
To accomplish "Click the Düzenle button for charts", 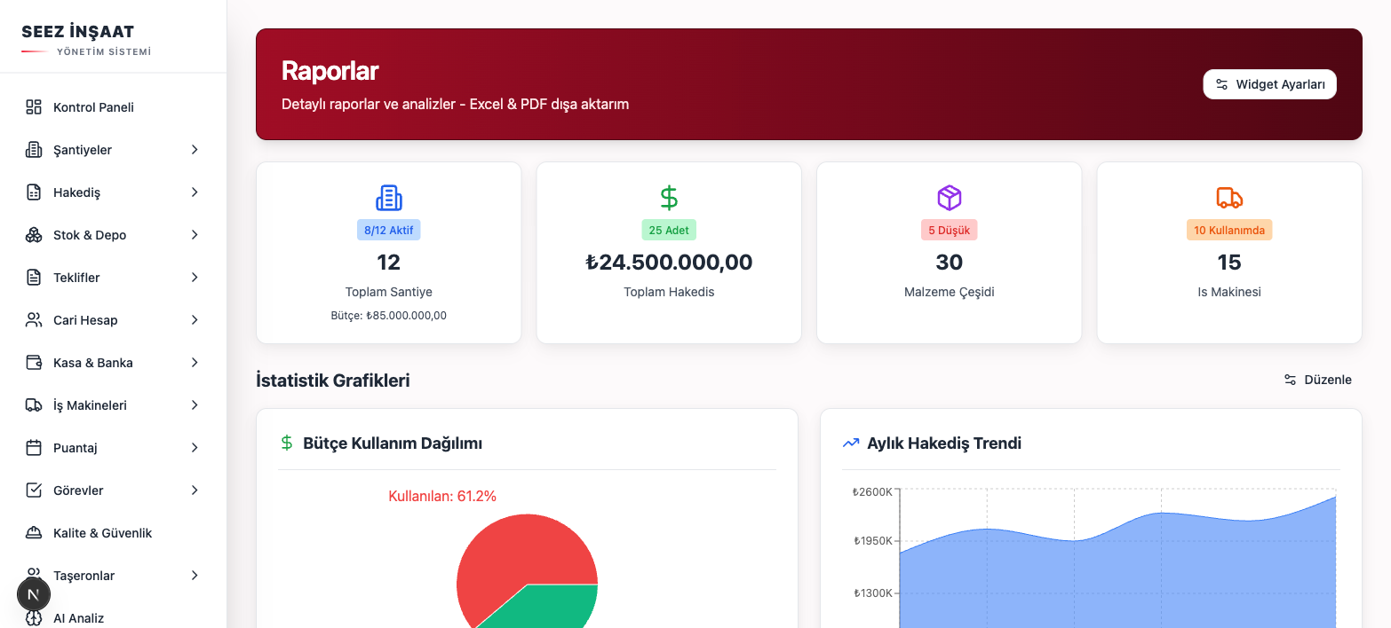I will (x=1317, y=380).
